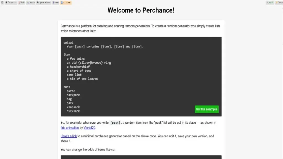Viewport: 283px width, 159px height.
Task: Click the bottom dark code block
Action: click(141, 158)
